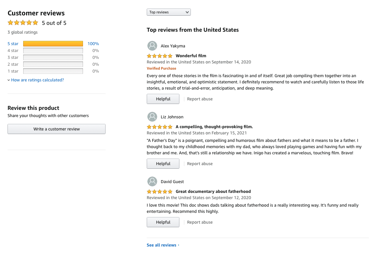This screenshot has width=382, height=256.
Task: Report abuse on Alex Yakyma's review
Action: pyautogui.click(x=200, y=99)
